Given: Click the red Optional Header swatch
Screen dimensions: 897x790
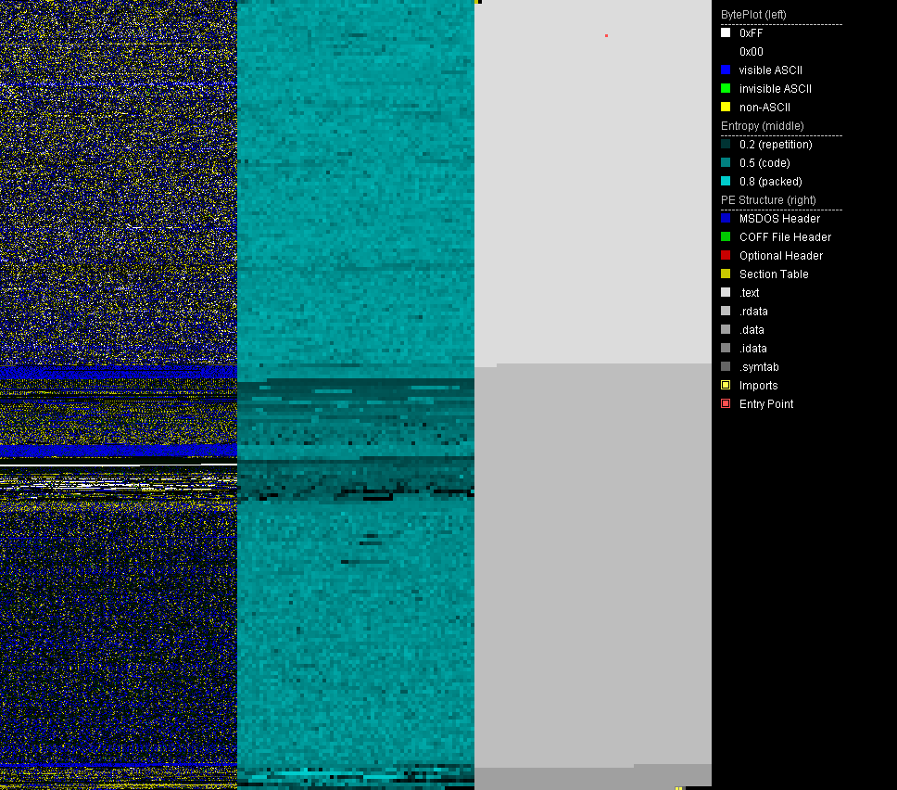Looking at the screenshot, I should [x=726, y=256].
